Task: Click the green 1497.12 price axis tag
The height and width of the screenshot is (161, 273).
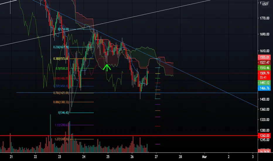Action: (264, 83)
